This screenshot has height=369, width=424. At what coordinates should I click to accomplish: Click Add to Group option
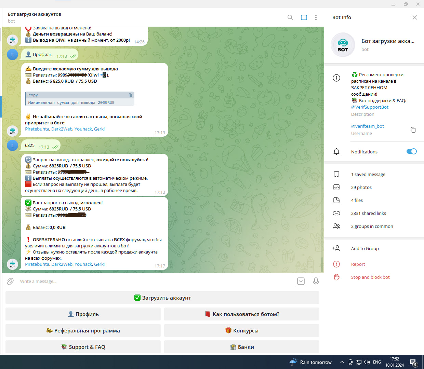365,248
